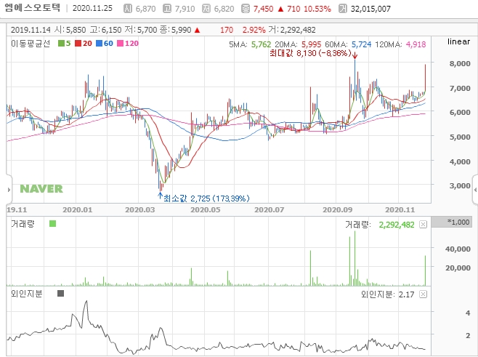Click the 5MA value 5,762
The height and width of the screenshot is (357, 478).
pyautogui.click(x=261, y=44)
